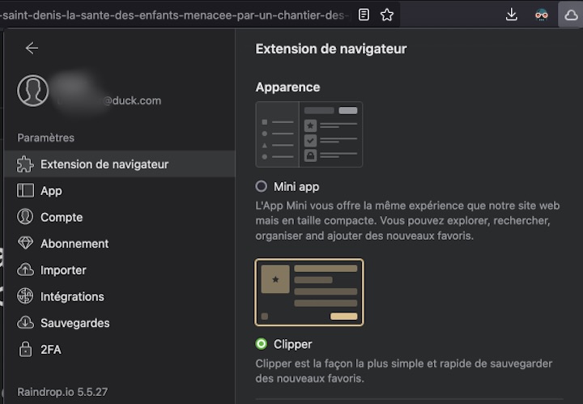Click the Abonnement diamond icon

(26, 244)
